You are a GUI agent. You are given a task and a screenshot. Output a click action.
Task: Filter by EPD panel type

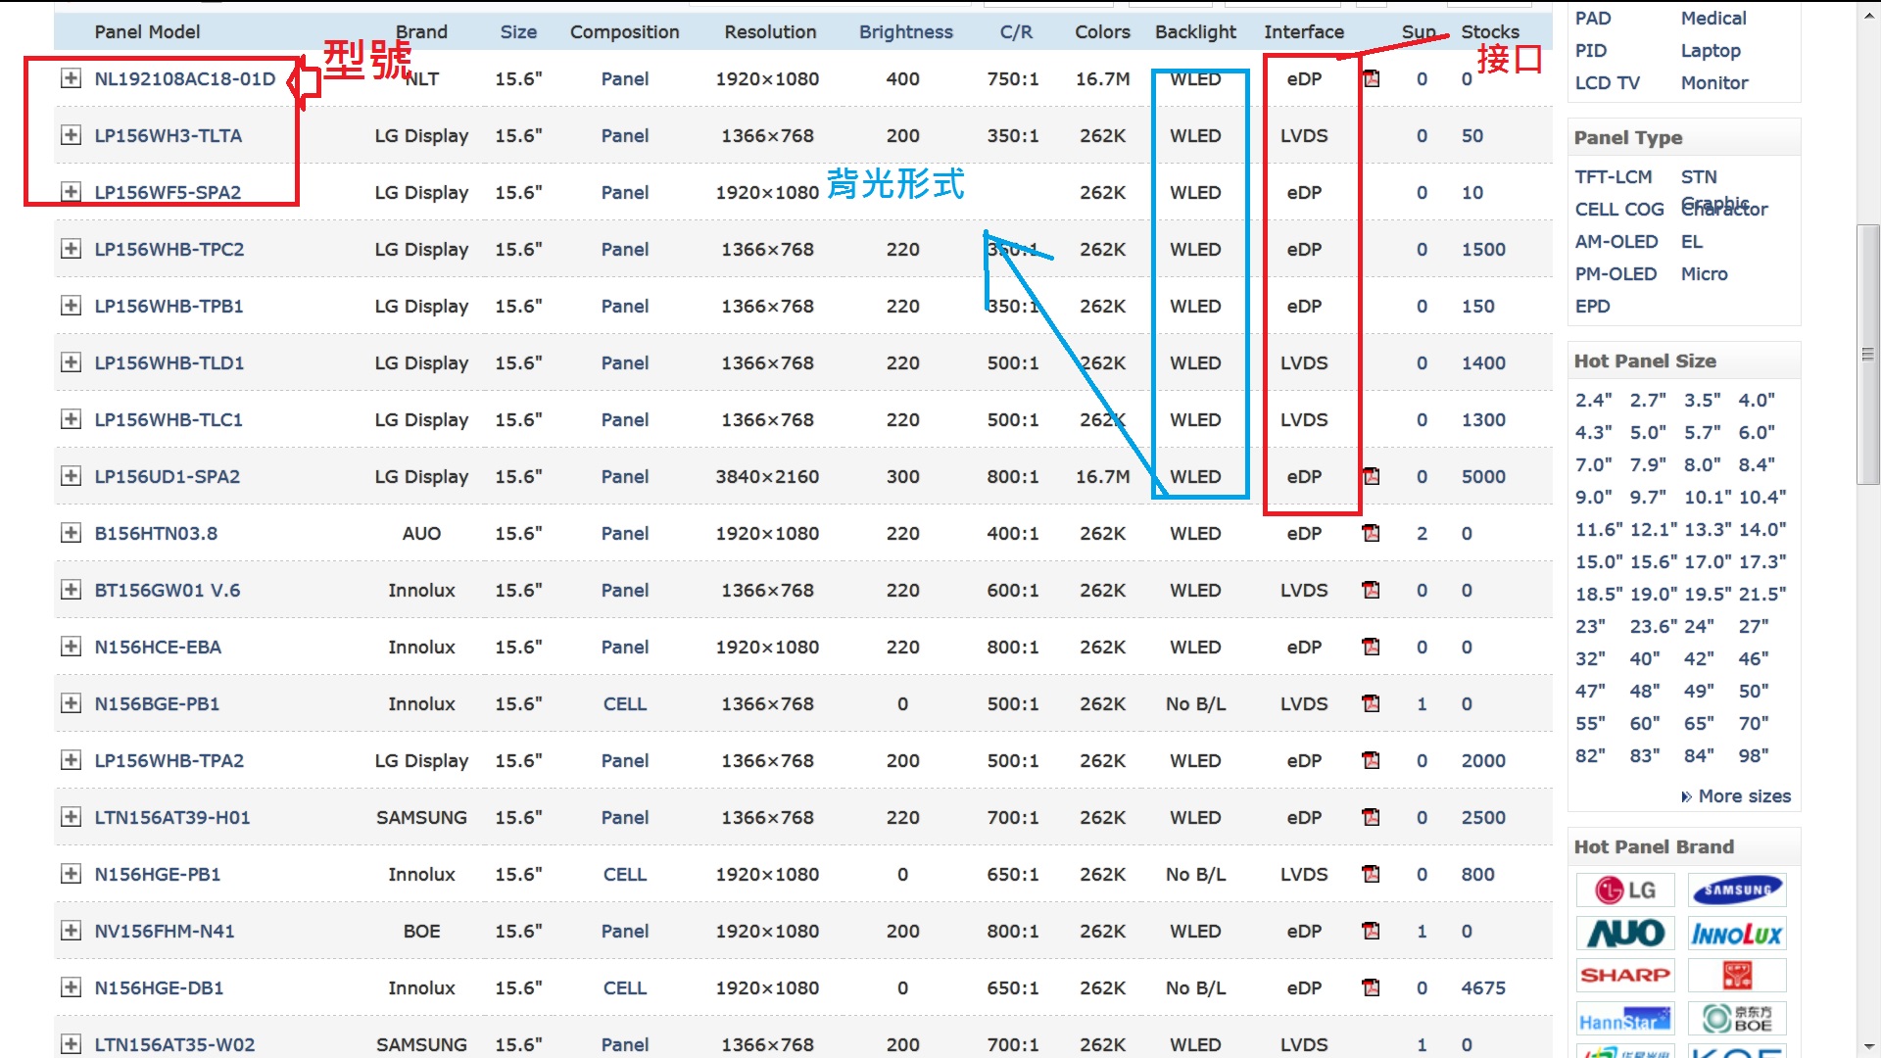point(1593,307)
